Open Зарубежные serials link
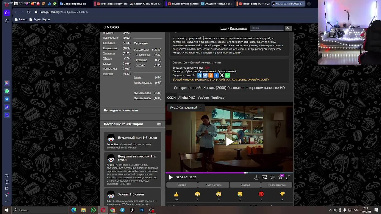Screen dimensions: 381x214 coord(143,55)
